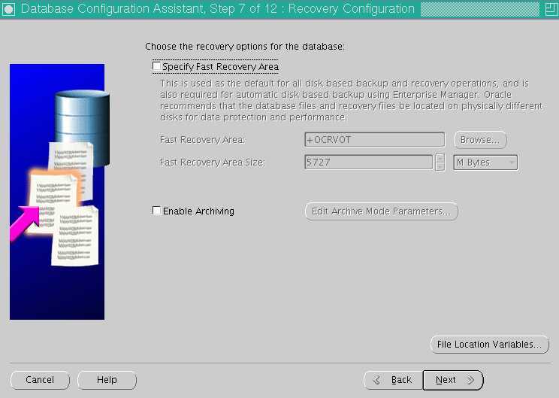Screen dimensions: 559x398
Task: Click the recovery area description paragraph
Action: (351, 100)
